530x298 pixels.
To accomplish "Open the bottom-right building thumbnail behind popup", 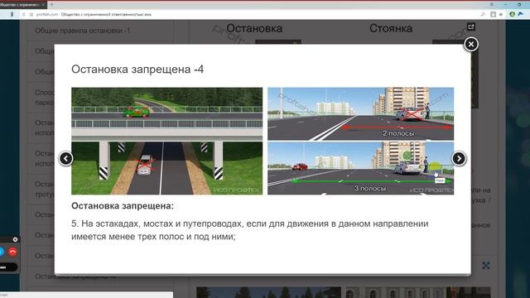I will 417,292.
